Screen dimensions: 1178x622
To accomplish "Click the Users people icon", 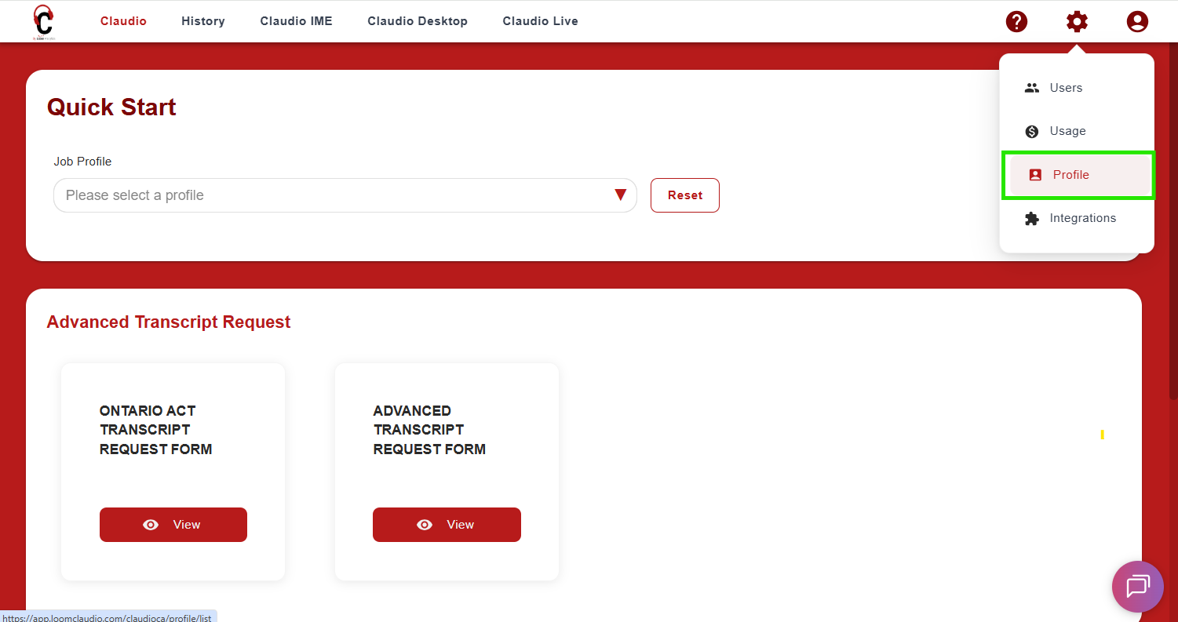I will [1032, 88].
